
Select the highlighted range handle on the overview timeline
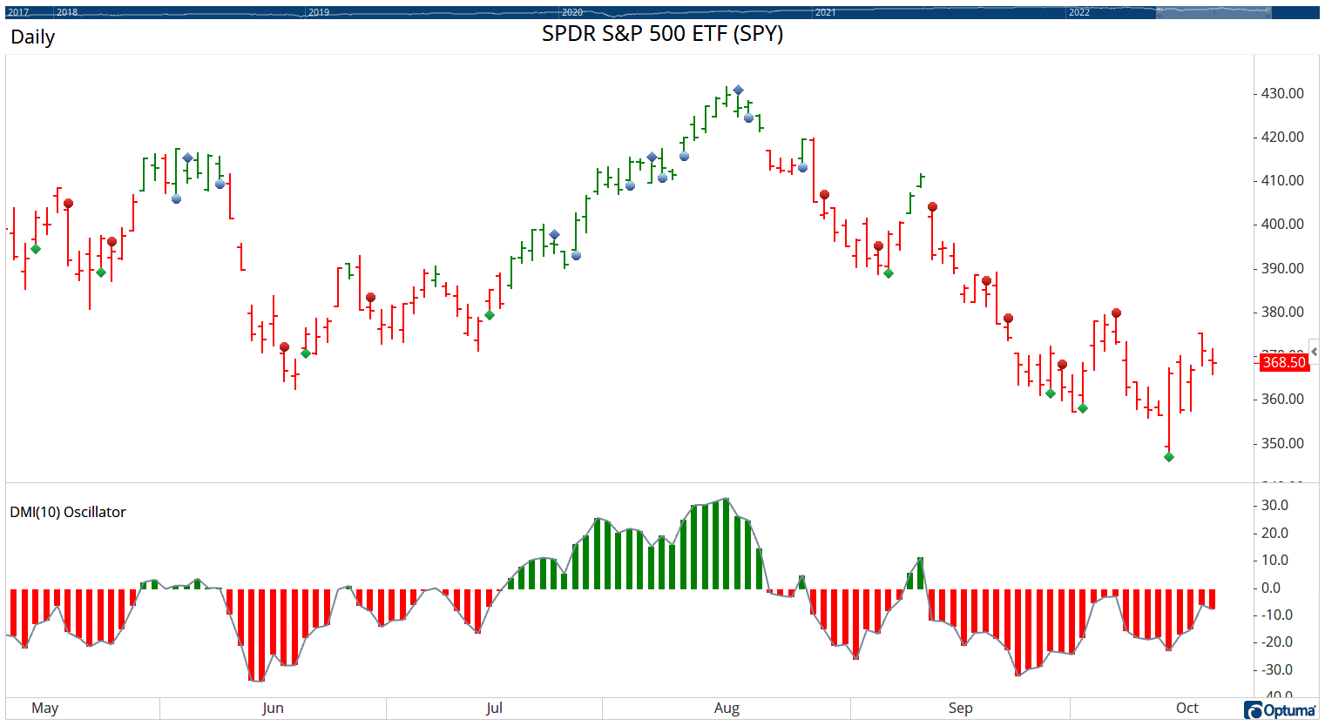click(x=1213, y=12)
